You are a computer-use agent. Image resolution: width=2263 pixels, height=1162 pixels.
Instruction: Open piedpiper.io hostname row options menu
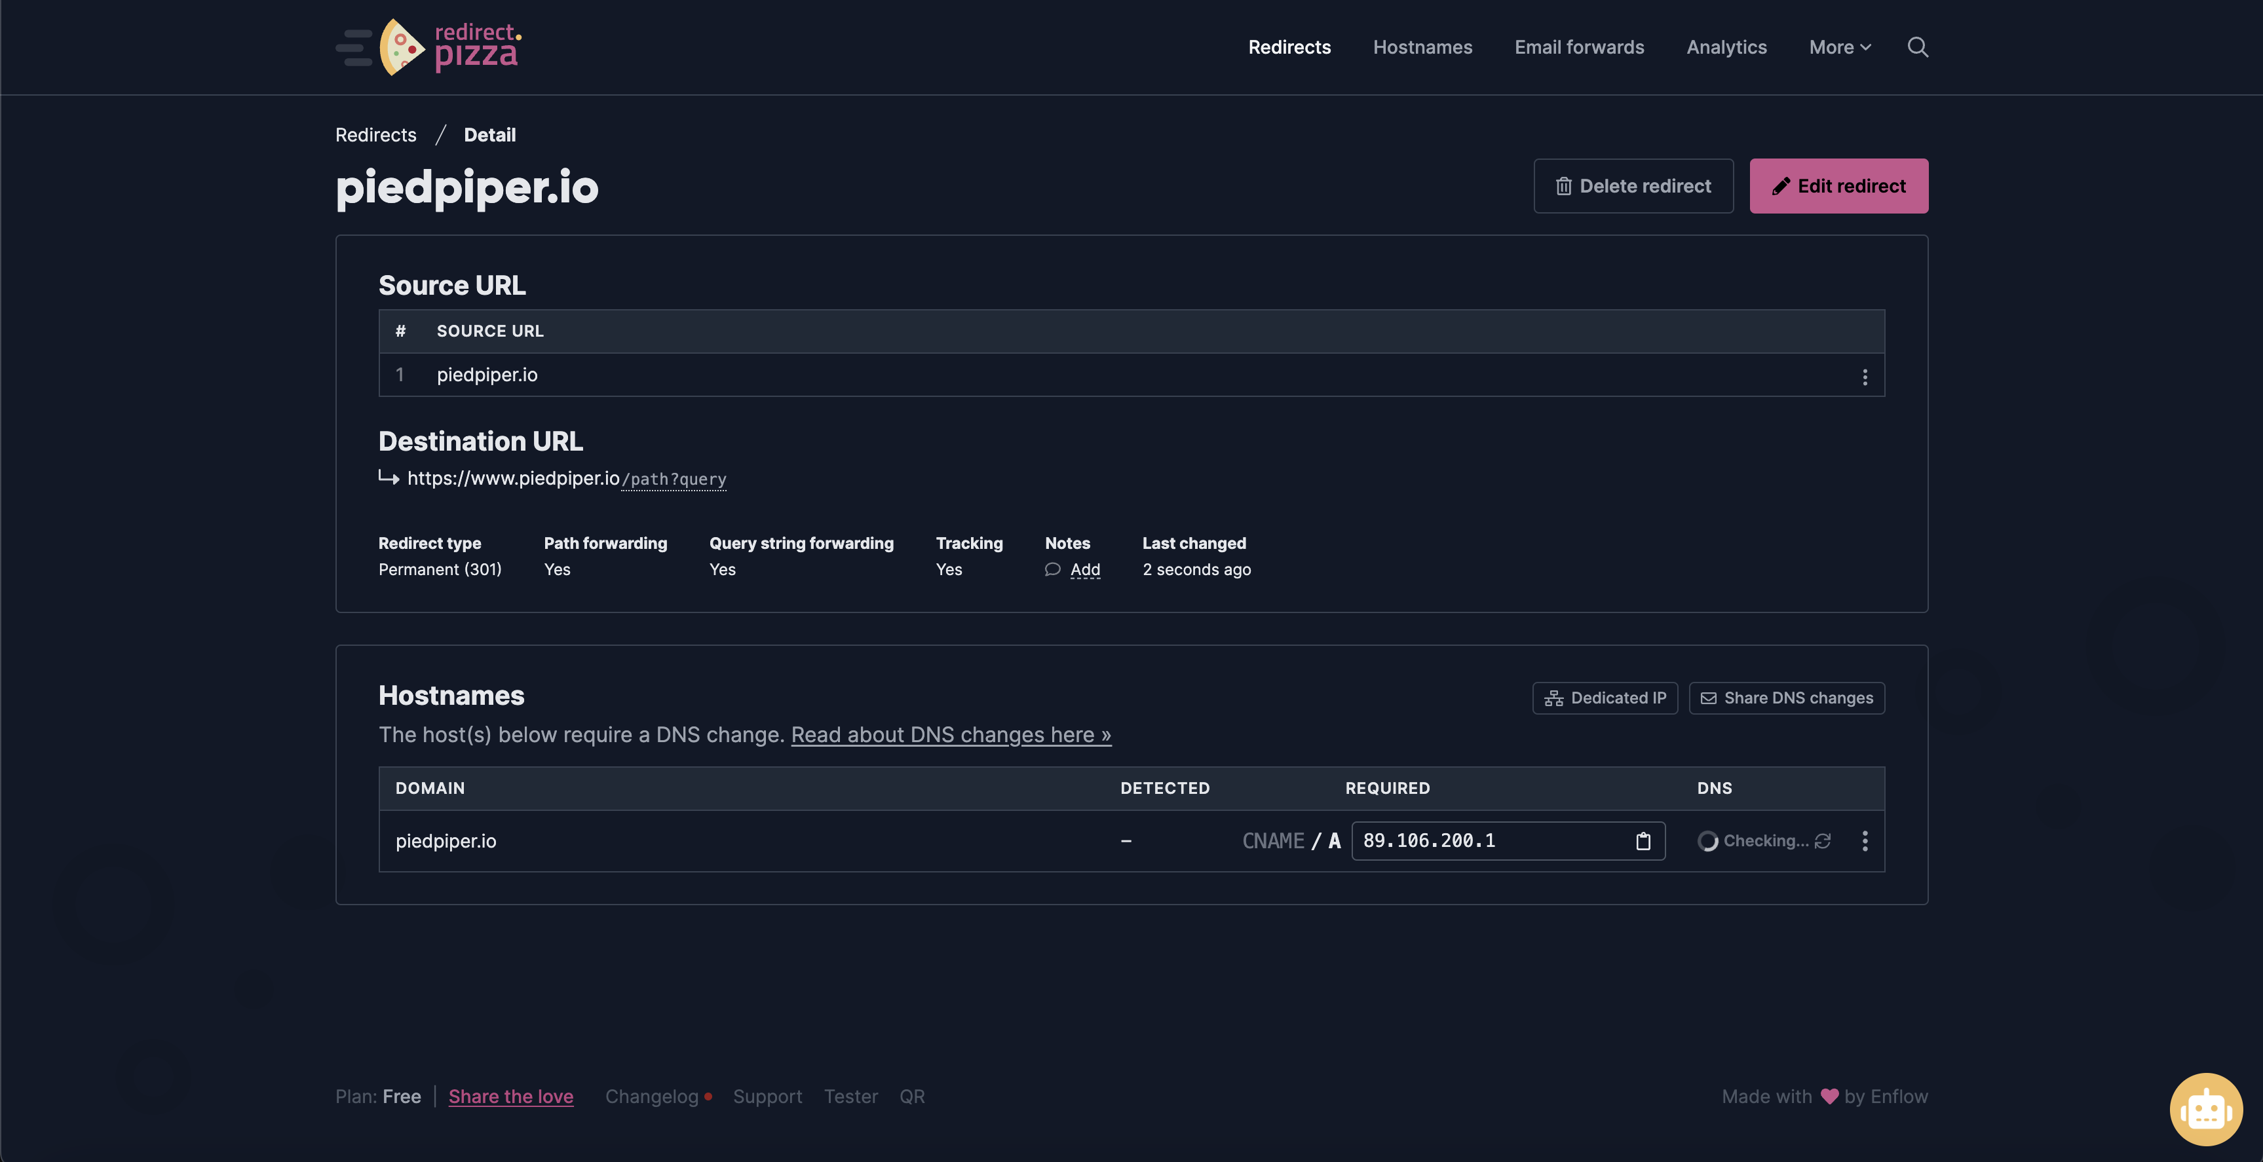(1864, 842)
